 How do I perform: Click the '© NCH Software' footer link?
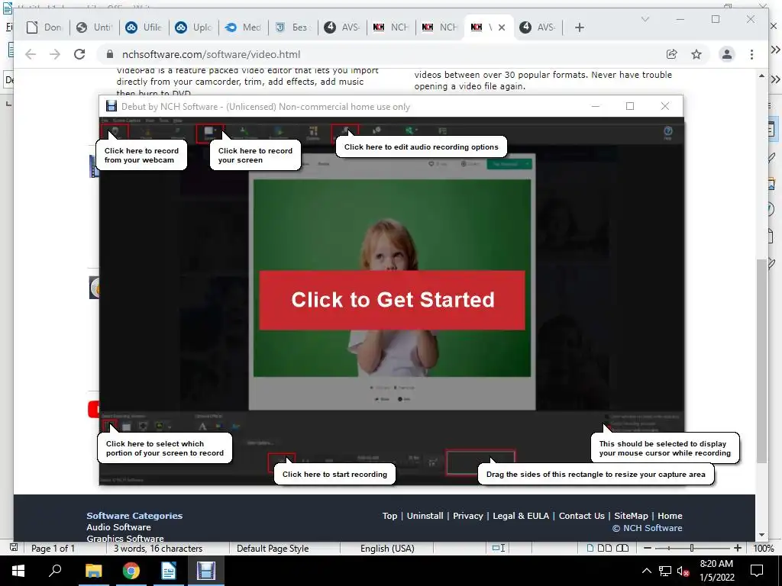tap(647, 528)
